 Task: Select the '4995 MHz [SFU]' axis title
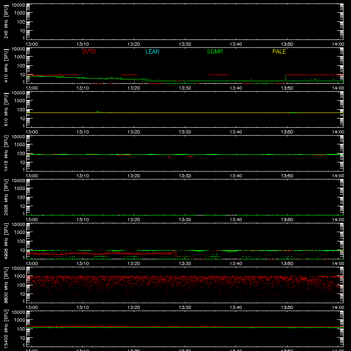pos(6,241)
